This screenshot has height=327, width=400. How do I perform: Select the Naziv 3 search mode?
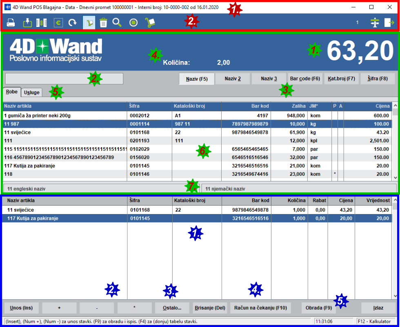(x=269, y=79)
